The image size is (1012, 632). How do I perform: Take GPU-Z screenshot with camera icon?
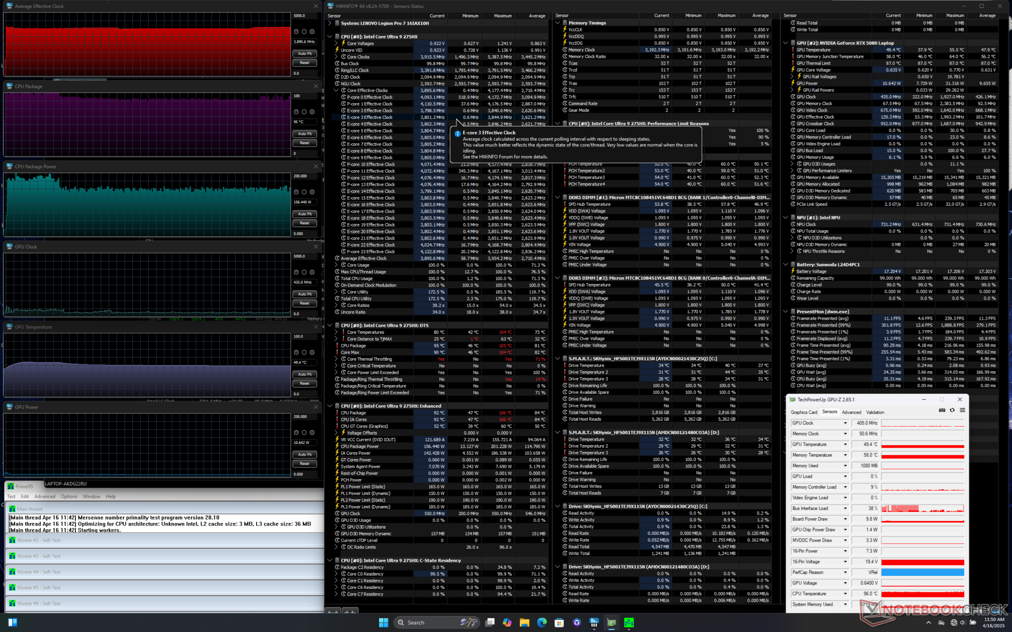[942, 410]
